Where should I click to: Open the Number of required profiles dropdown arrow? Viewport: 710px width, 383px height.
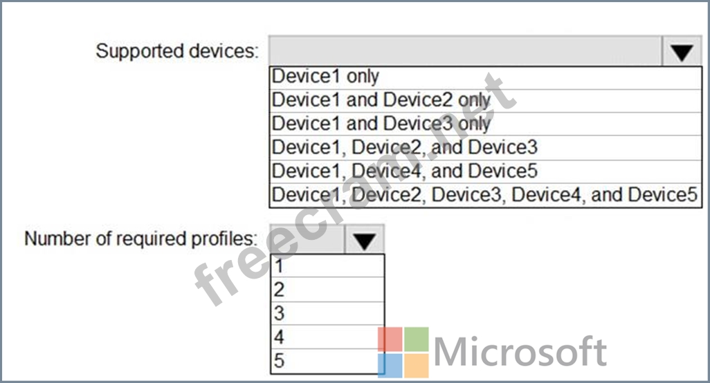click(364, 239)
